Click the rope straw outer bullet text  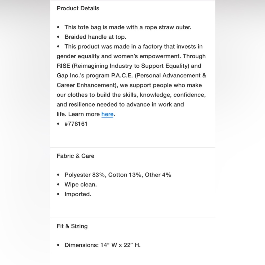tap(128, 27)
